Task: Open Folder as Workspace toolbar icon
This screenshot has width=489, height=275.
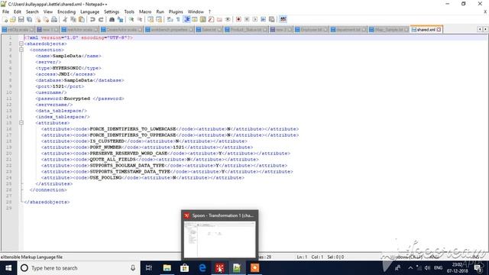Action: coord(219,19)
